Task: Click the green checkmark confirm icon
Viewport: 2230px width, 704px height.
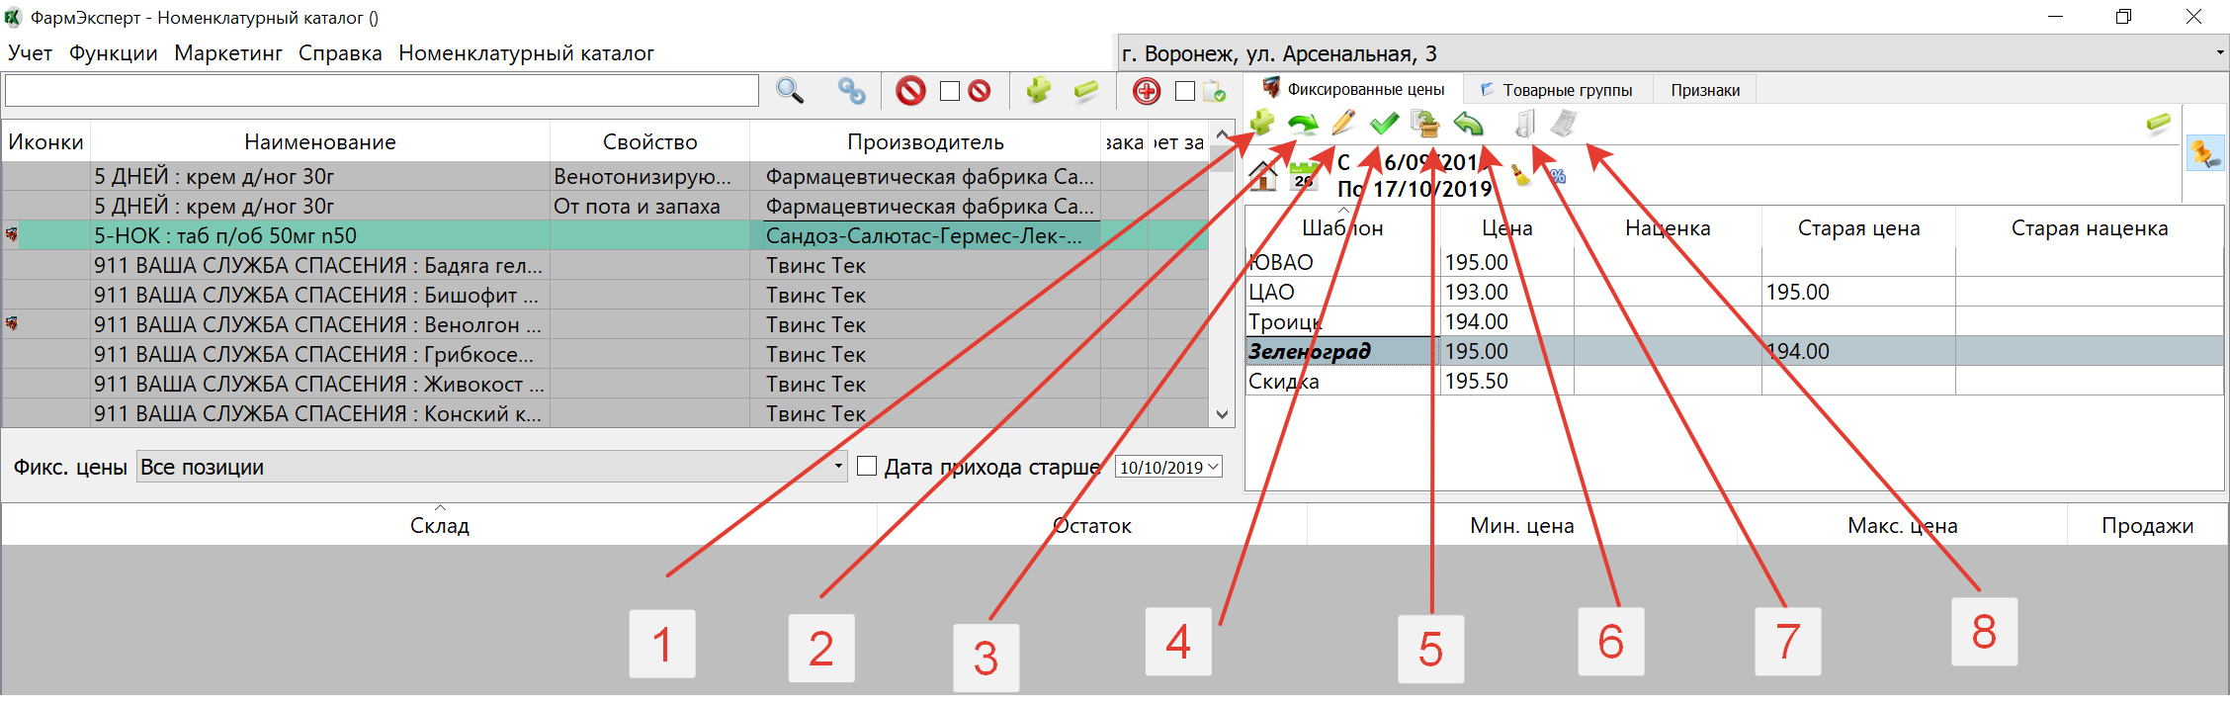Action: click(1384, 124)
